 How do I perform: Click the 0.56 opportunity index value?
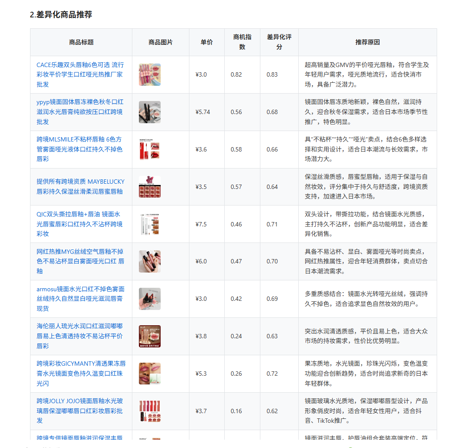tap(236, 112)
